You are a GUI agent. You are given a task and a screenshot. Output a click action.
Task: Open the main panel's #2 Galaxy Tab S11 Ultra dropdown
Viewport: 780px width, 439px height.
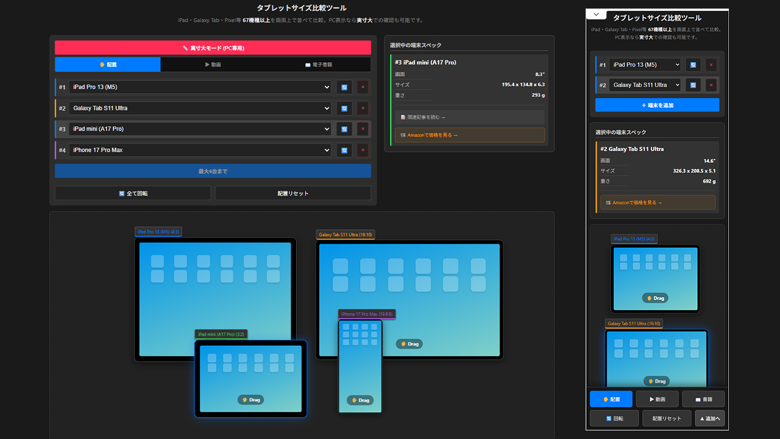pyautogui.click(x=200, y=109)
